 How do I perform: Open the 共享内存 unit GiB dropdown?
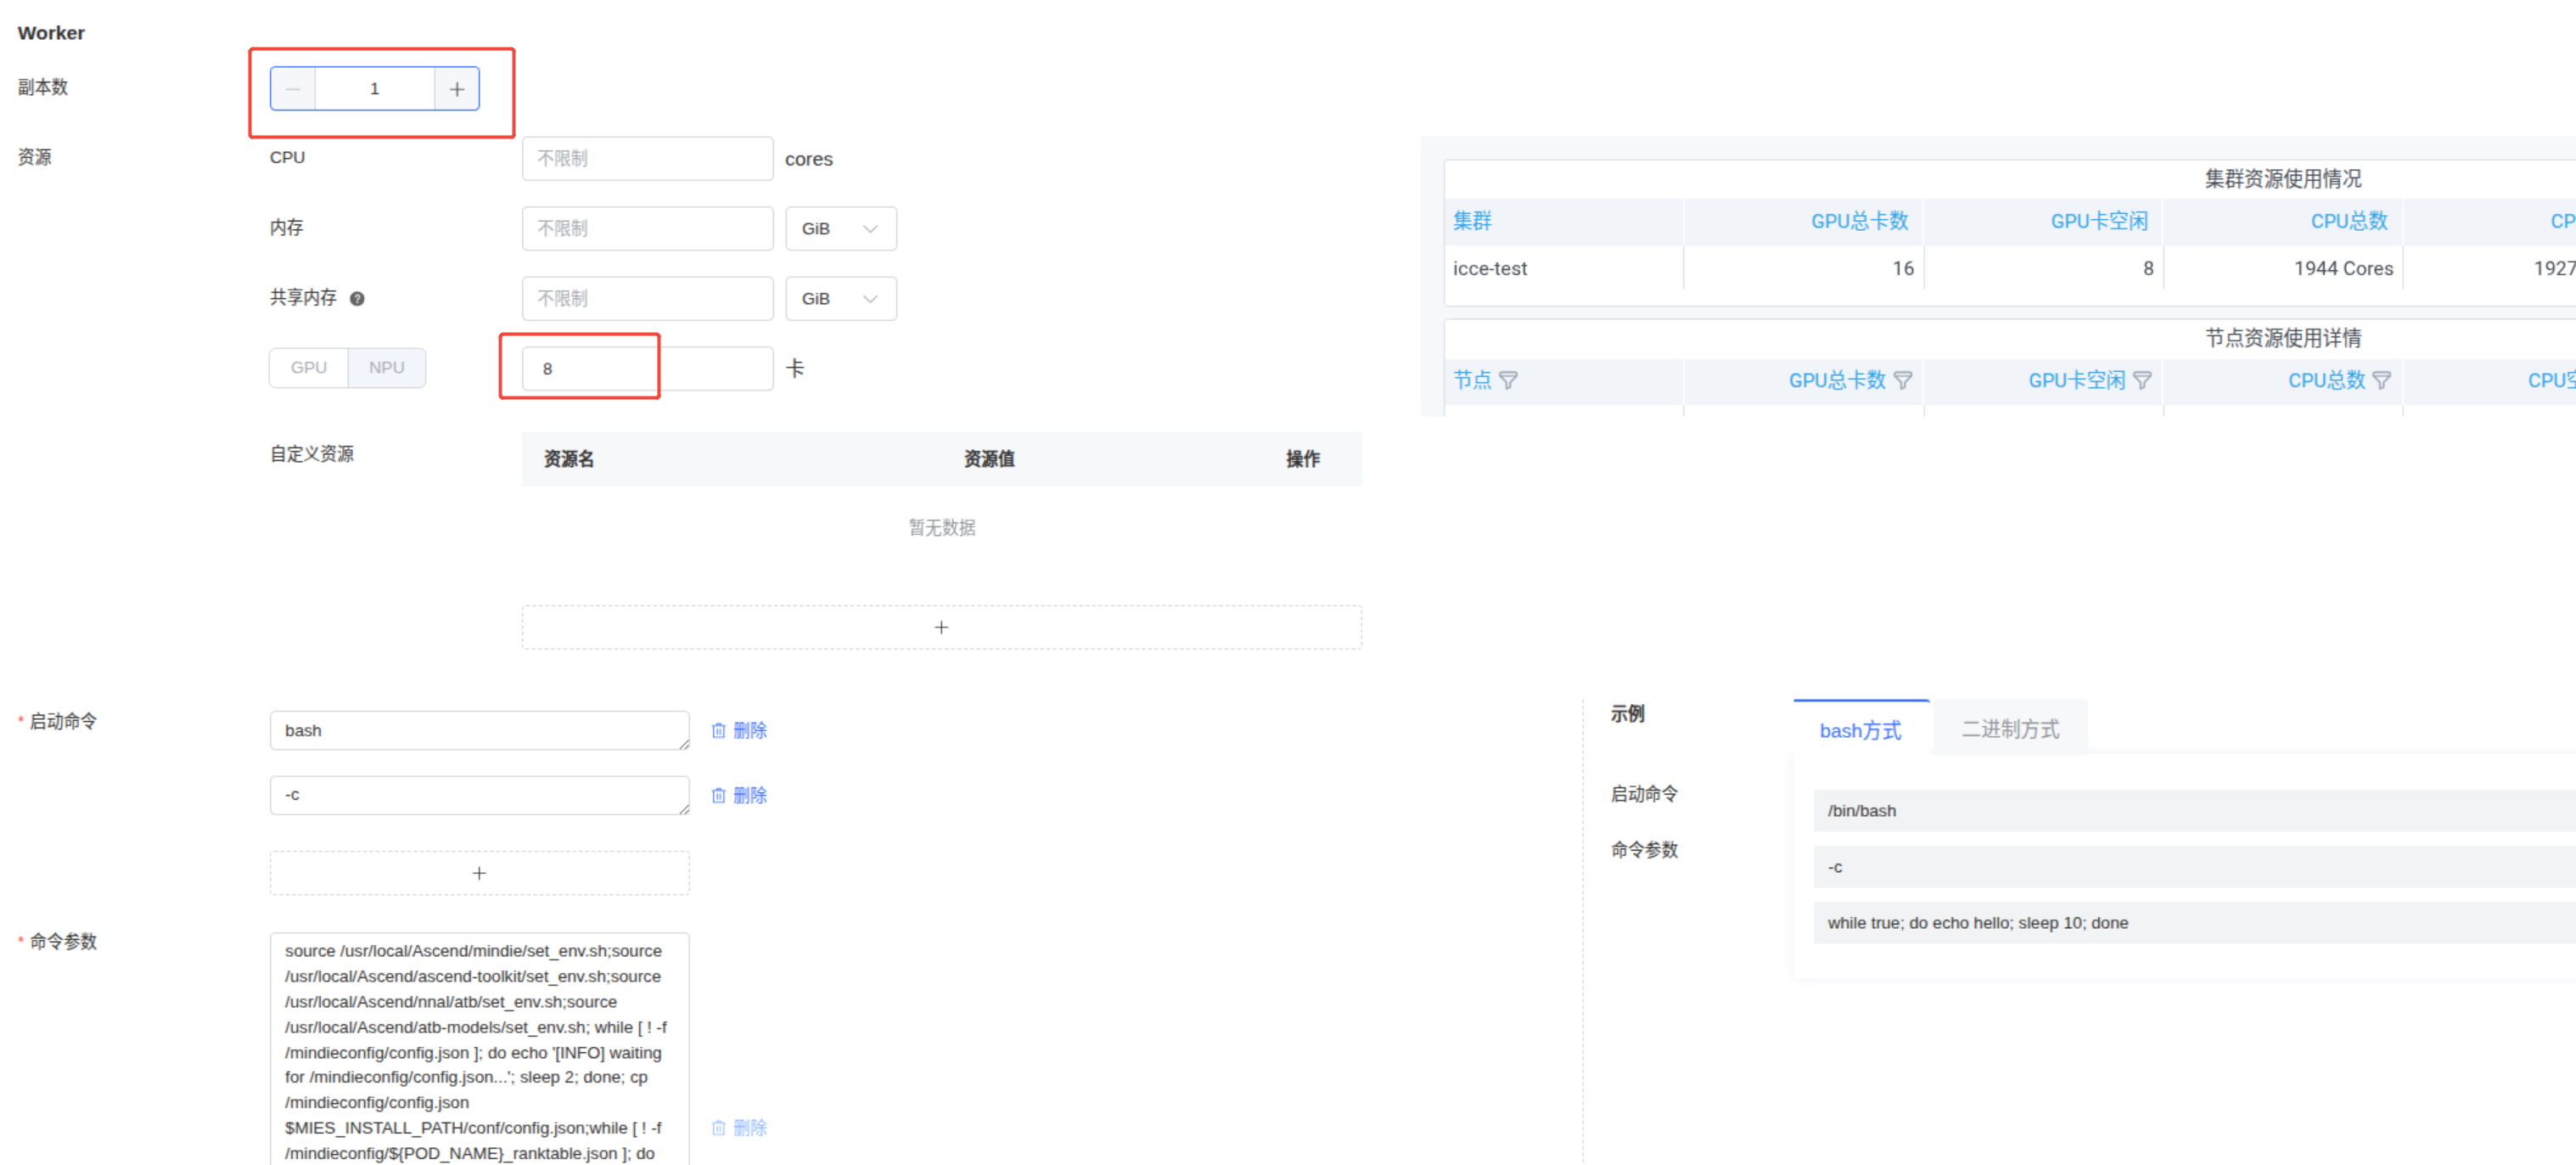[840, 298]
